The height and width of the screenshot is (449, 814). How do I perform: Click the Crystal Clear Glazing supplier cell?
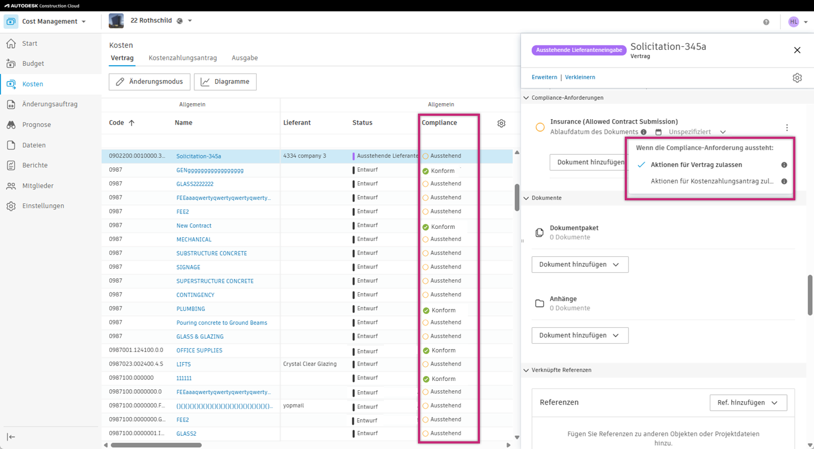(310, 364)
